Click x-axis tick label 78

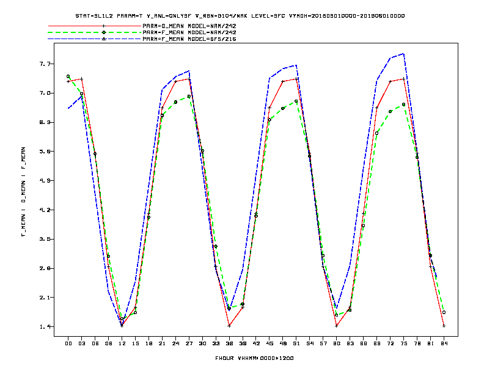pyautogui.click(x=417, y=343)
